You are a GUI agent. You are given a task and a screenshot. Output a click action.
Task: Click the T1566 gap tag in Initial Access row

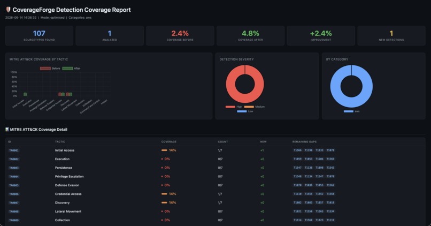click(297, 150)
